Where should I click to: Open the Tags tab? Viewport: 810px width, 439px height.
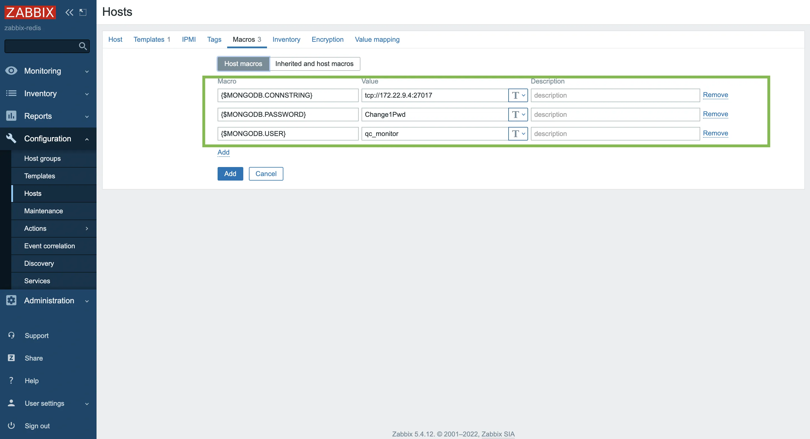click(x=214, y=39)
